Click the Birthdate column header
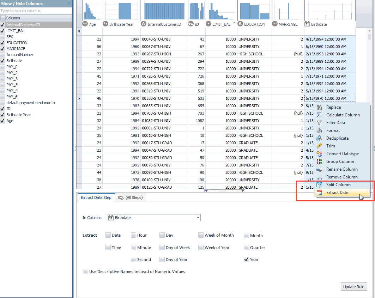The height and width of the screenshot is (298, 375). tap(330, 24)
